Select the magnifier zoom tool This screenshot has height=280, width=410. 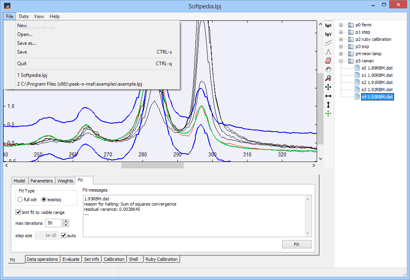tap(328, 78)
